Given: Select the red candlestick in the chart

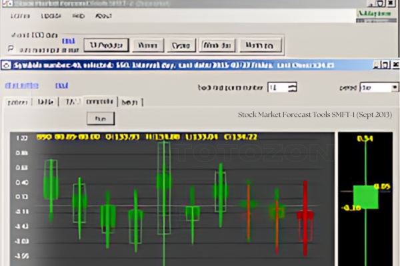Looking at the screenshot, I should click(305, 218).
